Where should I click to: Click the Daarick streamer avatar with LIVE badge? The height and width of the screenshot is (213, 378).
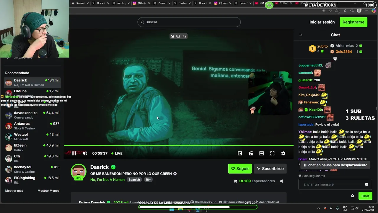pos(79,172)
